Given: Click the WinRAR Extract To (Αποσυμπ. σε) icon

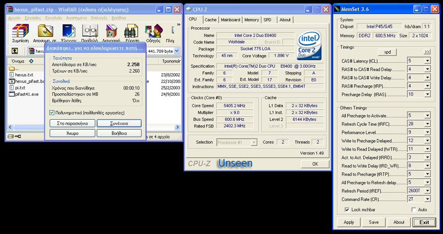Looking at the screenshot, I should [x=45, y=31].
